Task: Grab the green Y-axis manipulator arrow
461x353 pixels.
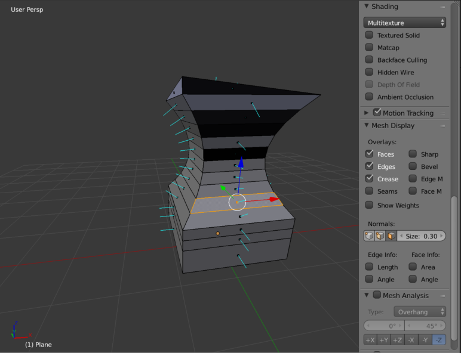Action: coord(223,188)
